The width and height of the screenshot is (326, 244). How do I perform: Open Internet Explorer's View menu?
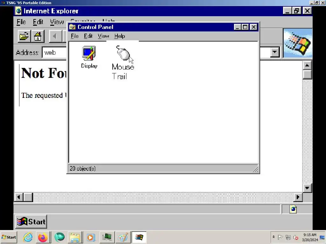click(57, 22)
